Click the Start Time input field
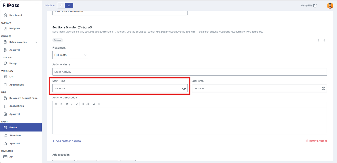Viewport: 337px width, 163px height. pyautogui.click(x=120, y=88)
